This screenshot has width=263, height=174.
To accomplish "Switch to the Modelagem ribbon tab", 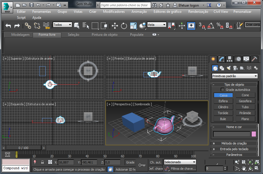I will [20, 35].
